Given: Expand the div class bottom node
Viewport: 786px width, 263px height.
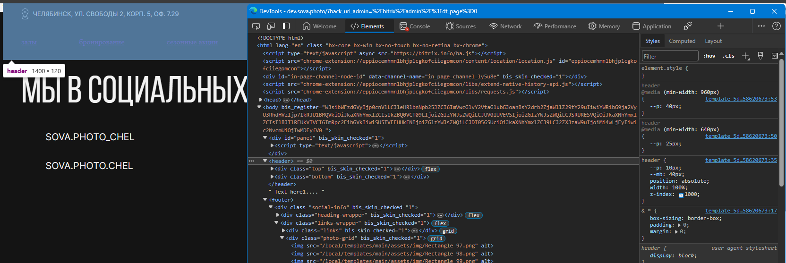Looking at the screenshot, I should point(272,177).
